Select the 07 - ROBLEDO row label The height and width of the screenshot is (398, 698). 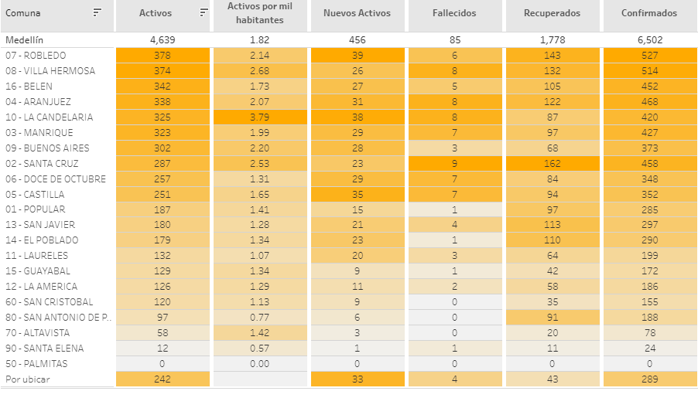click(x=36, y=56)
